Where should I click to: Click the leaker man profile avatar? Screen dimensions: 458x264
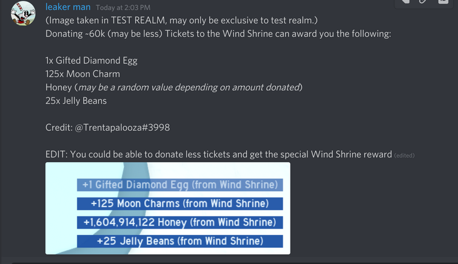[23, 13]
